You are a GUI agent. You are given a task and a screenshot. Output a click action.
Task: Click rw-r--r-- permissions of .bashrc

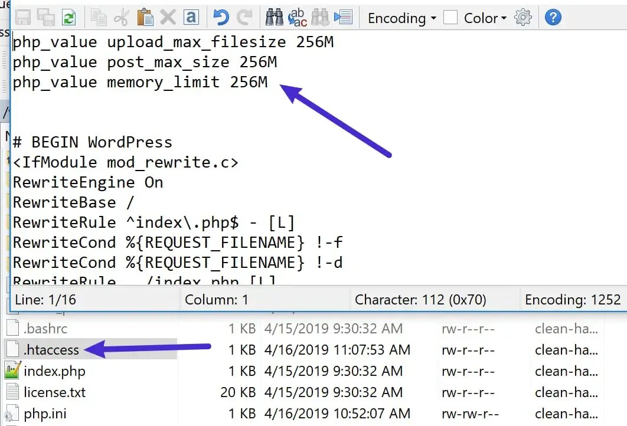click(468, 329)
